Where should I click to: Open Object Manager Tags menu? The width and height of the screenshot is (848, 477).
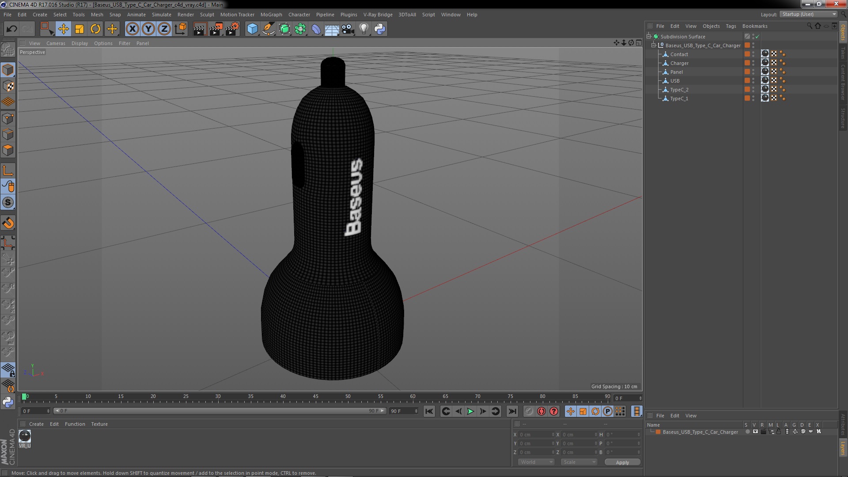tap(731, 26)
